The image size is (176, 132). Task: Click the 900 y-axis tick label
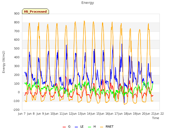17,13
